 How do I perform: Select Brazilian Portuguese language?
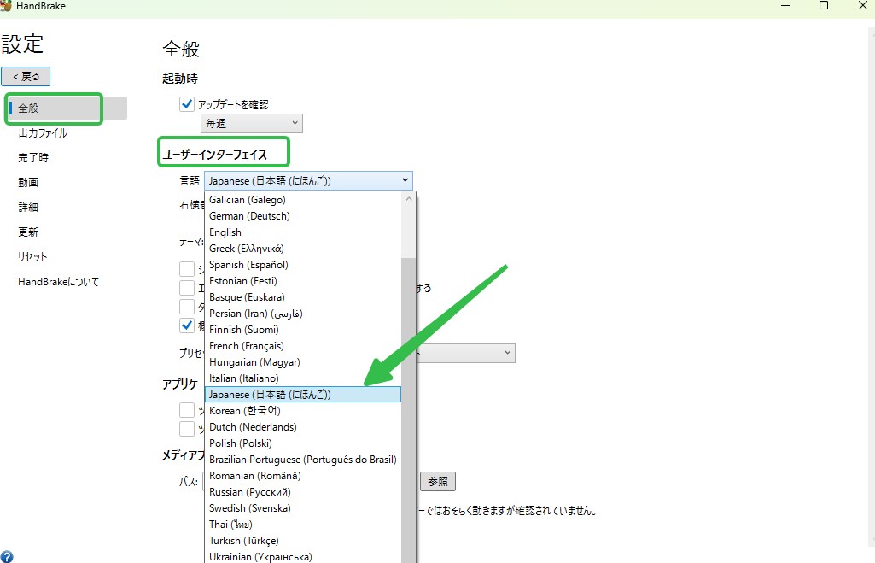pos(303,459)
